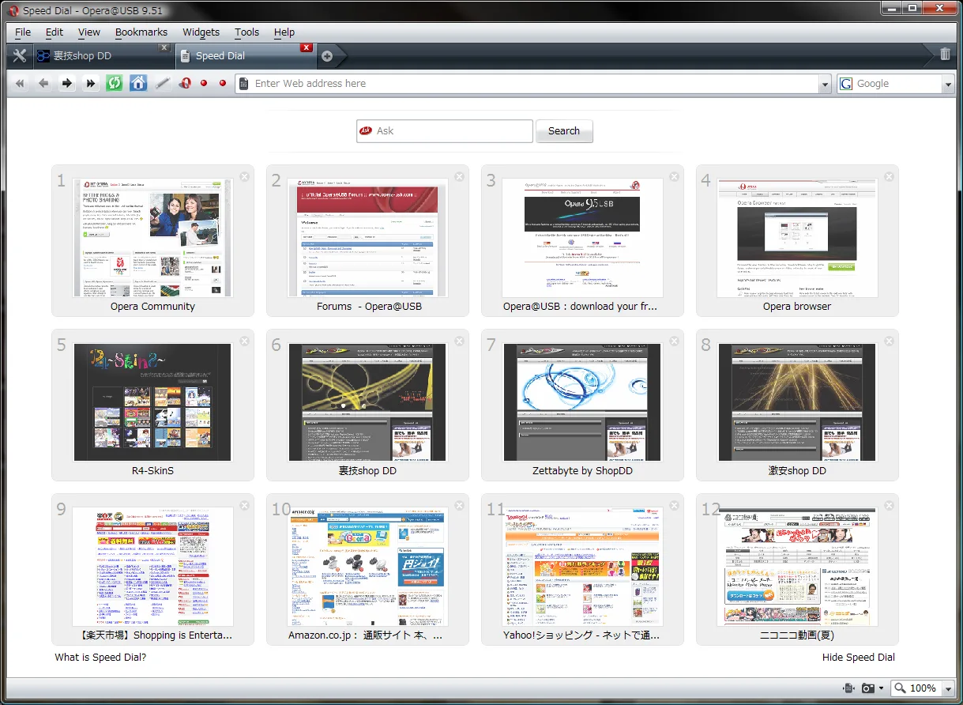This screenshot has height=705, width=963.
Task: Remove Opera Community speed dial entry
Action: pos(244,176)
